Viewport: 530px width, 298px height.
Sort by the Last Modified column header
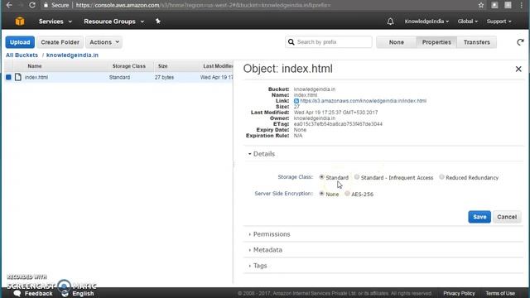click(218, 66)
